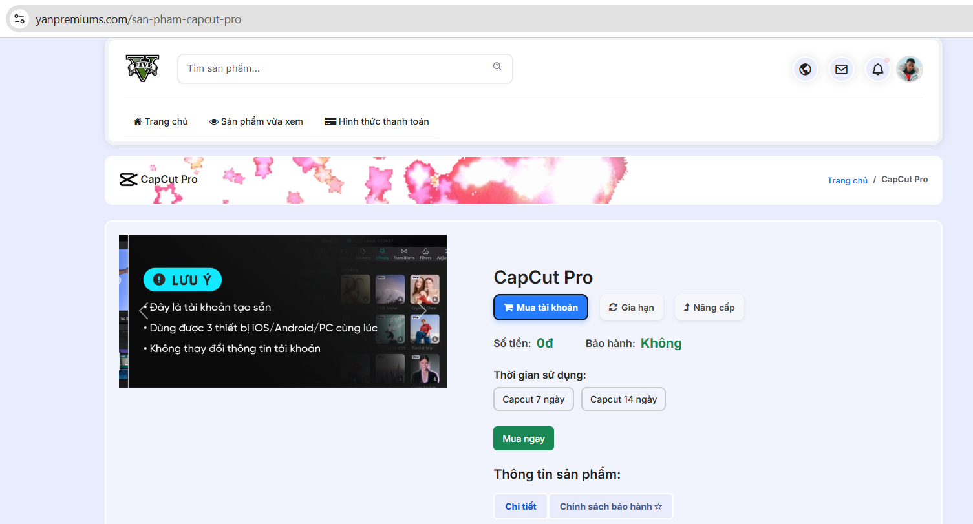
Task: Click the GTA V site logo
Action: pos(142,68)
